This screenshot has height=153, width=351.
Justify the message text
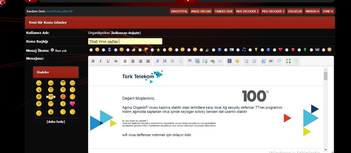click(148, 61)
